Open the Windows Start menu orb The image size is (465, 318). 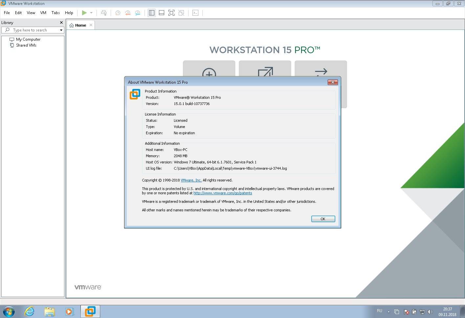pyautogui.click(x=9, y=311)
